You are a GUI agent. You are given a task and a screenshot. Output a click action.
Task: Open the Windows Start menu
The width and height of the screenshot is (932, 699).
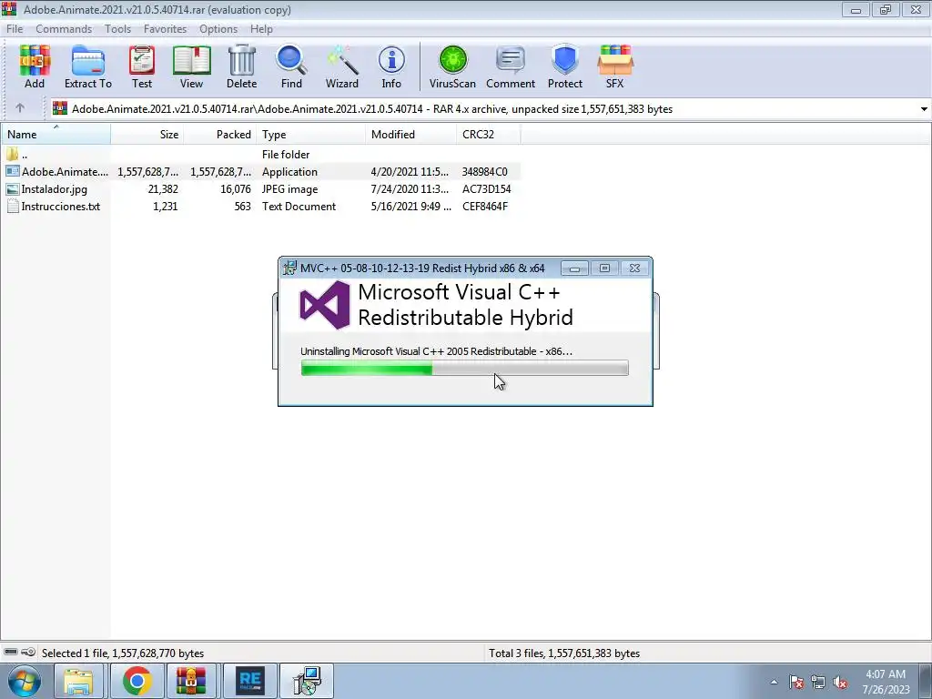pos(25,681)
